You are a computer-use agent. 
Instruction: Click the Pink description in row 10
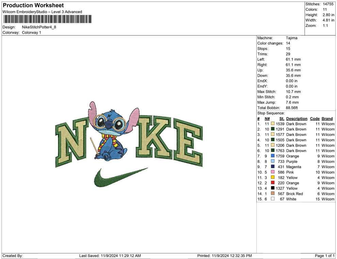click(x=290, y=172)
